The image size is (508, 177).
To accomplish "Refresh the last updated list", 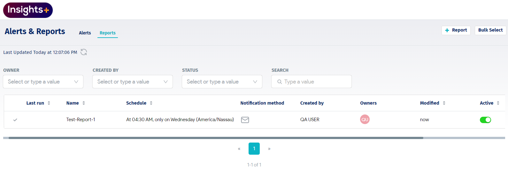I will pos(84,52).
